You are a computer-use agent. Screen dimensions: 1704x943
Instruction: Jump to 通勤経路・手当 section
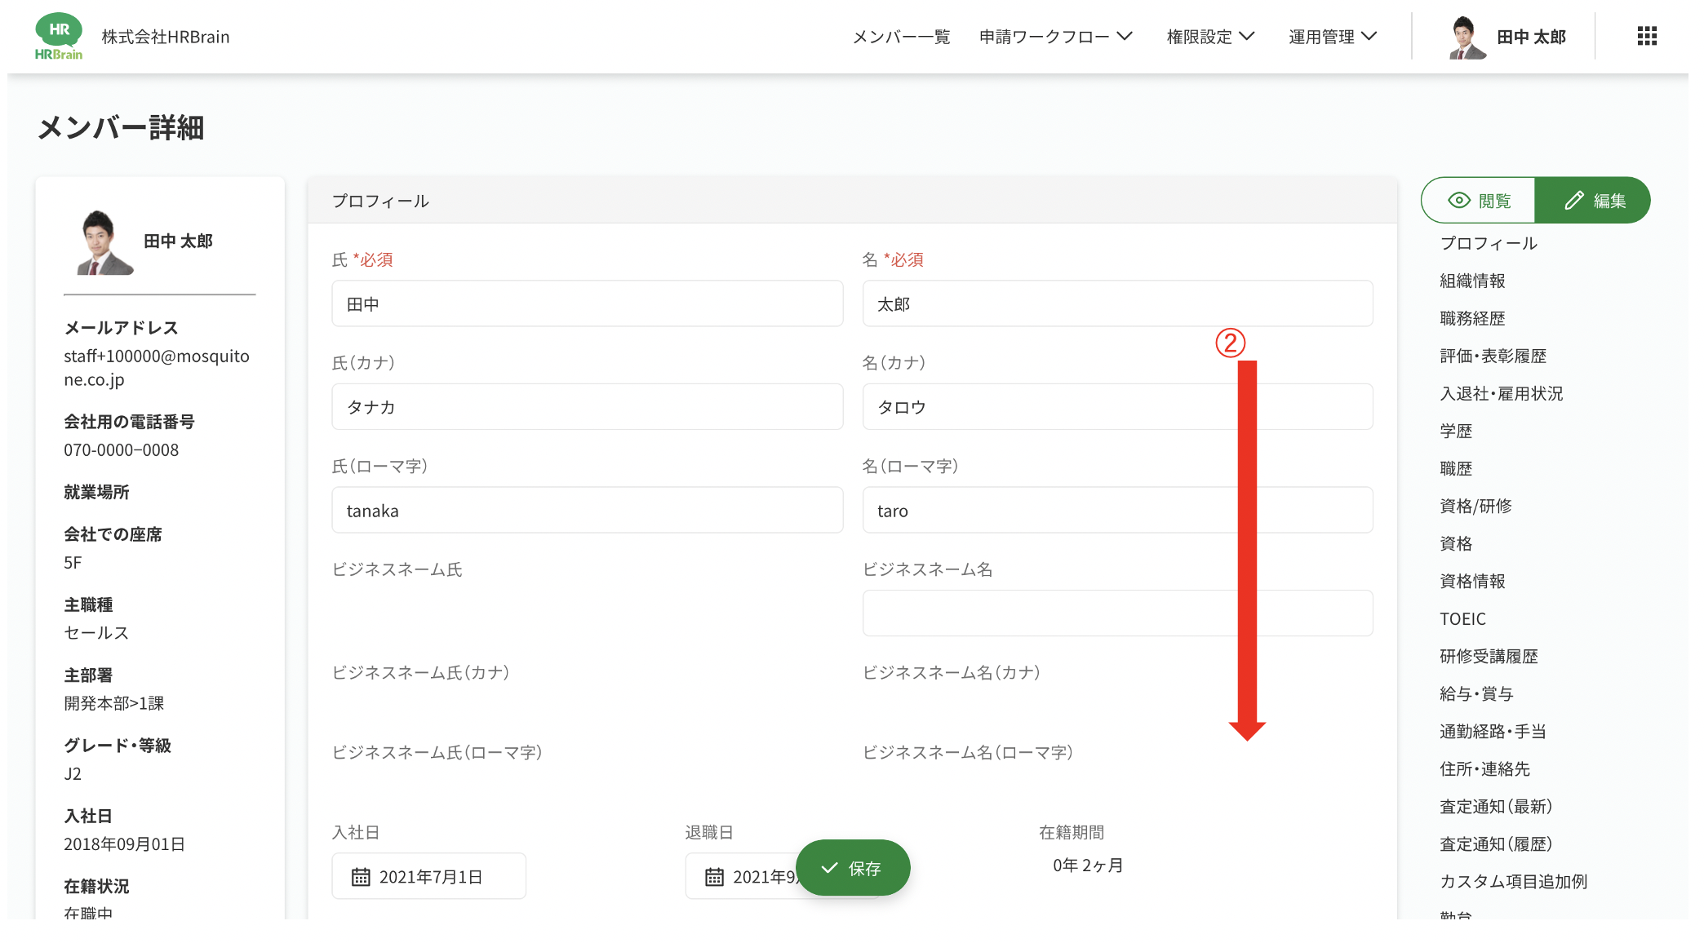click(x=1493, y=731)
